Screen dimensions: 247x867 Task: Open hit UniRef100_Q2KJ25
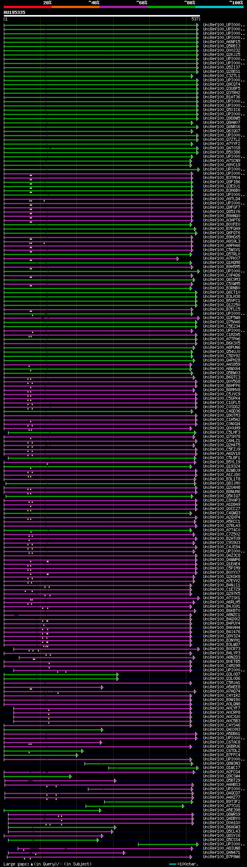tap(222, 55)
